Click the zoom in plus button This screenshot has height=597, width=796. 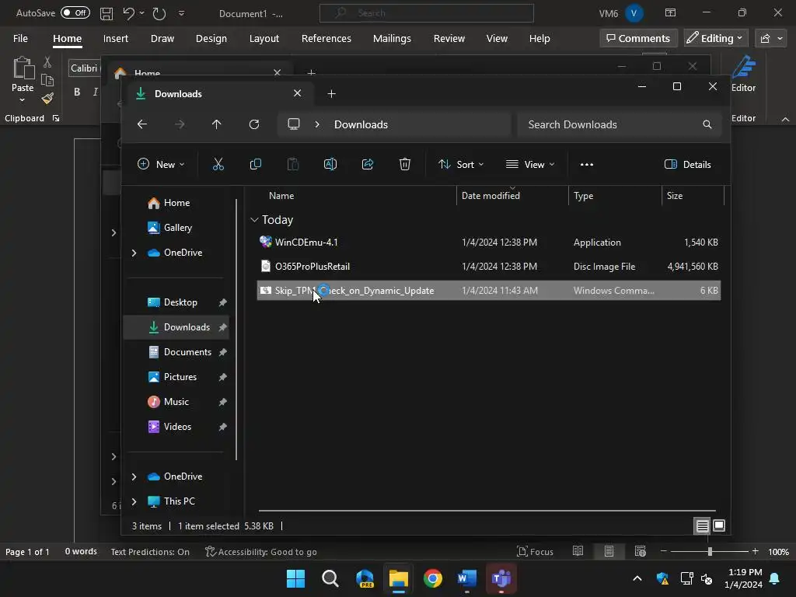[755, 551]
